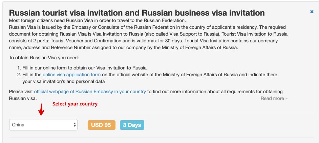Click the words 'Please visit' before the embassy link

pyautogui.click(x=21, y=91)
